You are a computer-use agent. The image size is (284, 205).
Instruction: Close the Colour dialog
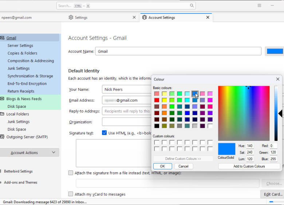coord(278,79)
